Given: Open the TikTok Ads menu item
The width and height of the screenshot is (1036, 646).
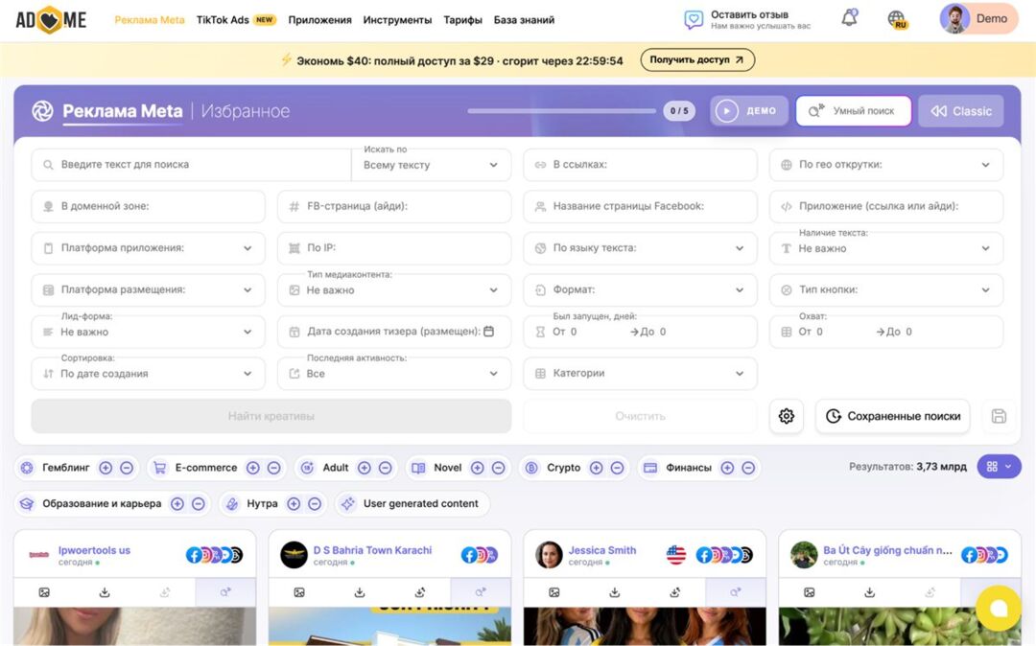Looking at the screenshot, I should pos(236,20).
